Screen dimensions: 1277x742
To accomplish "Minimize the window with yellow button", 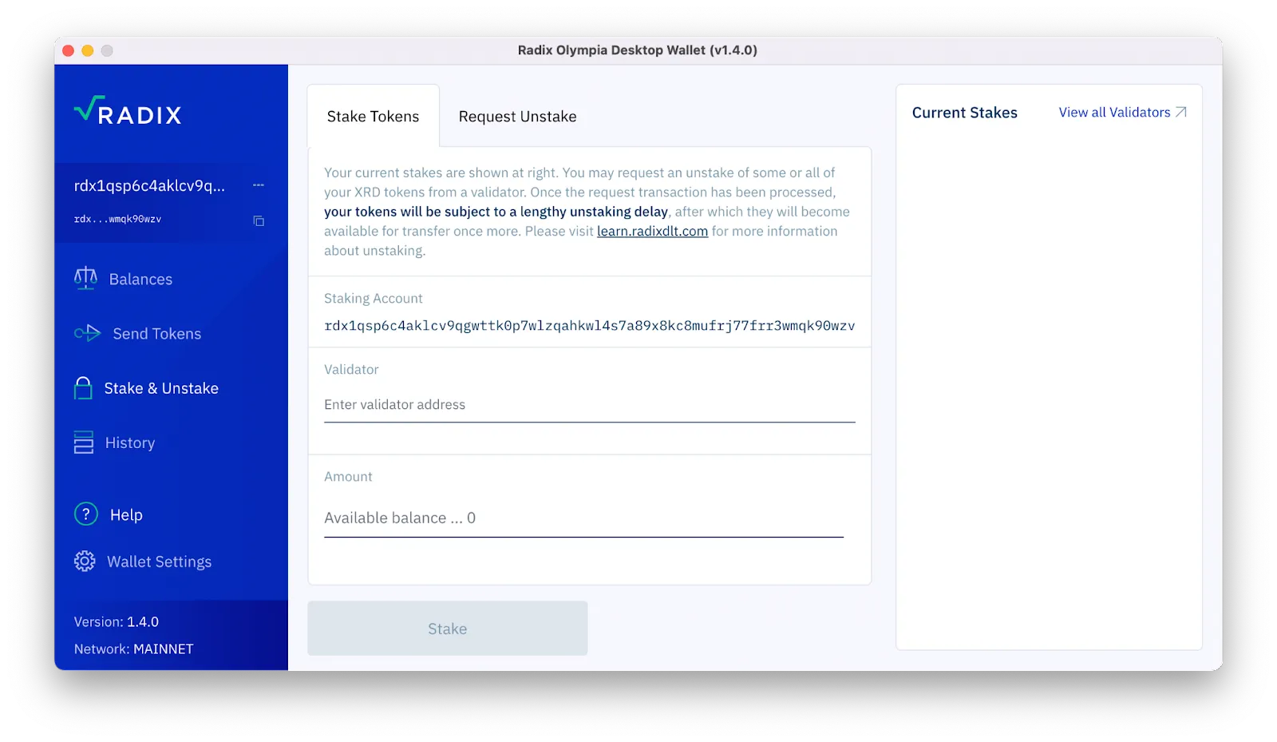I will pos(88,50).
